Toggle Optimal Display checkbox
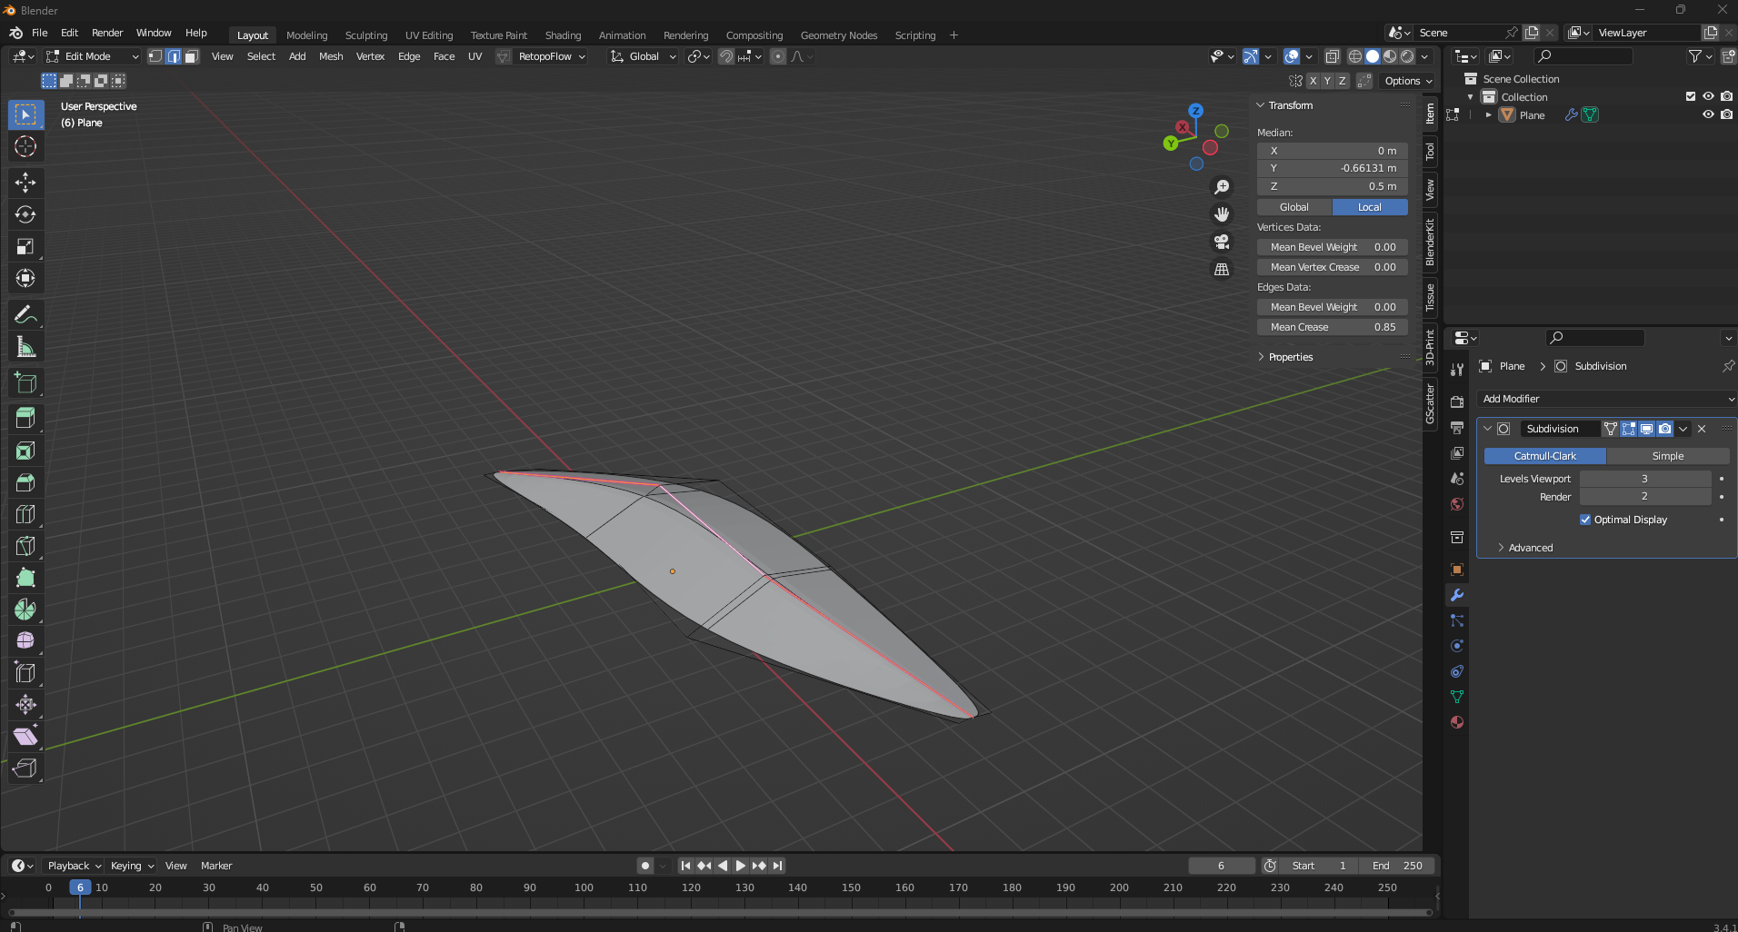 [1585, 520]
